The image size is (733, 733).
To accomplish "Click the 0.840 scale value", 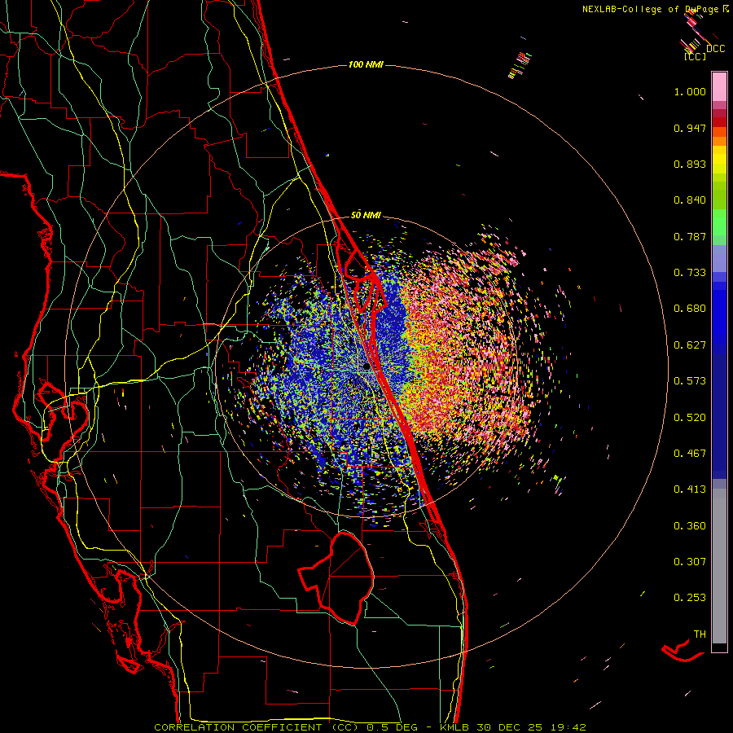I will (x=690, y=200).
